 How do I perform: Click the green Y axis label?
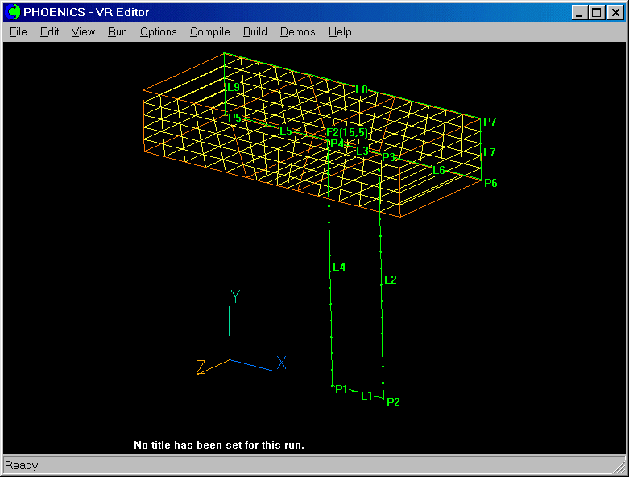(235, 297)
